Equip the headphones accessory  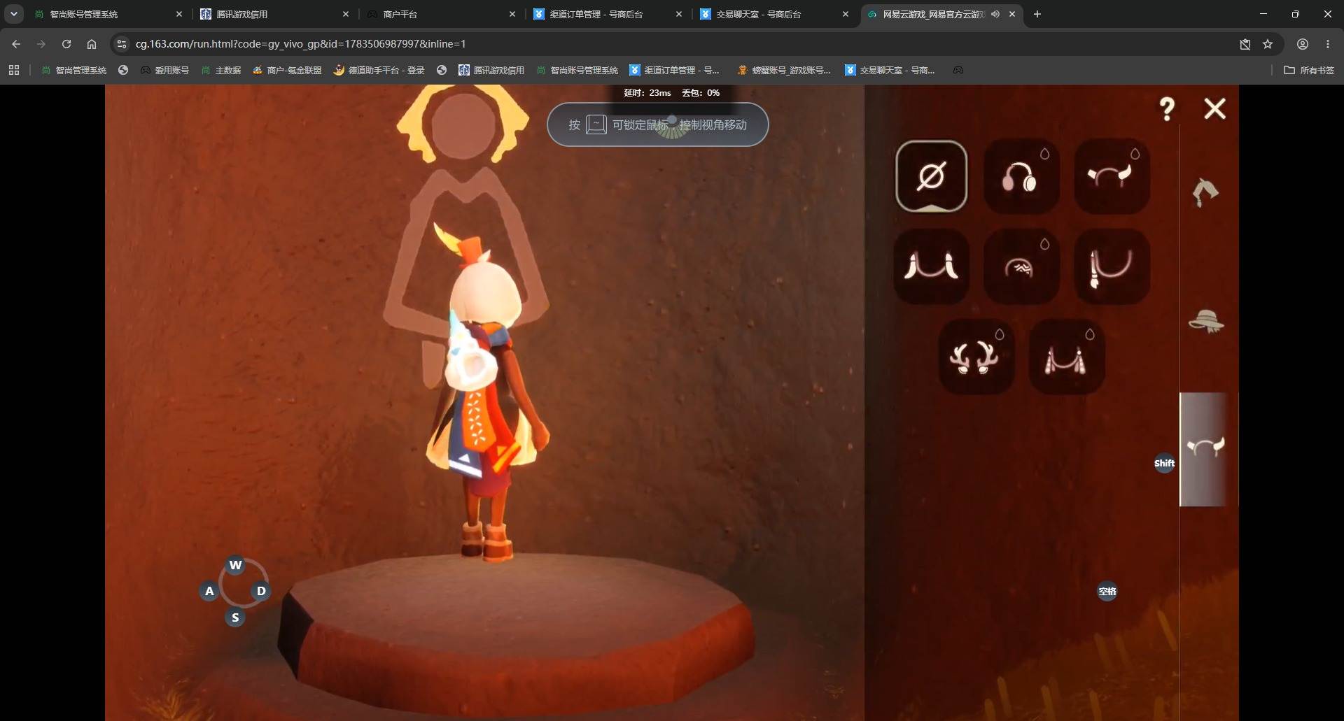1021,176
